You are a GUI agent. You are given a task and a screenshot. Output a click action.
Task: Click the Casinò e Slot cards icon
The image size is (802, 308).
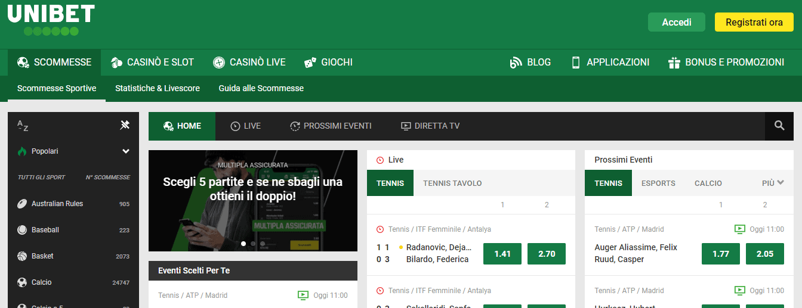tap(116, 63)
